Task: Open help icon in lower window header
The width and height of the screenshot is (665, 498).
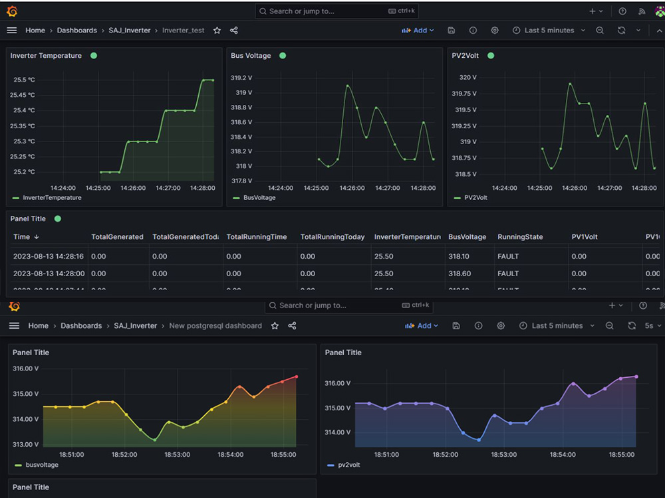Action: point(643,305)
